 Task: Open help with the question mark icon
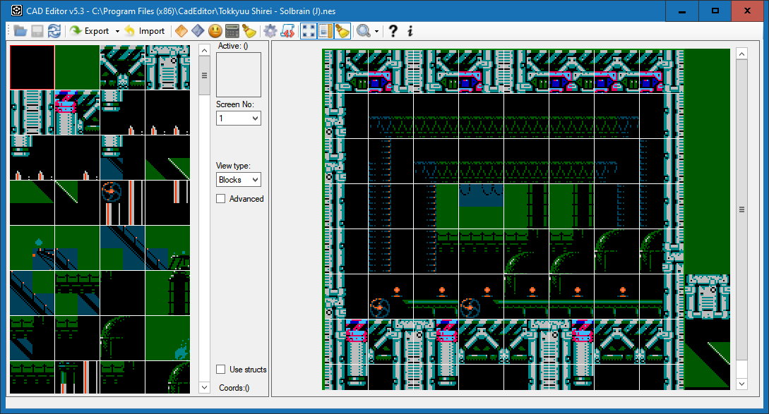click(x=393, y=31)
